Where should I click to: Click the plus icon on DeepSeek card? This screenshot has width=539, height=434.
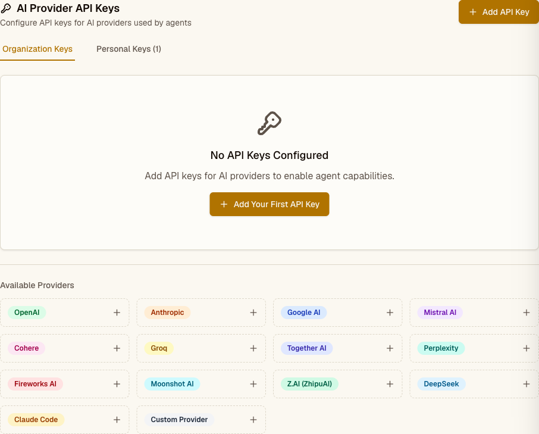tap(527, 384)
